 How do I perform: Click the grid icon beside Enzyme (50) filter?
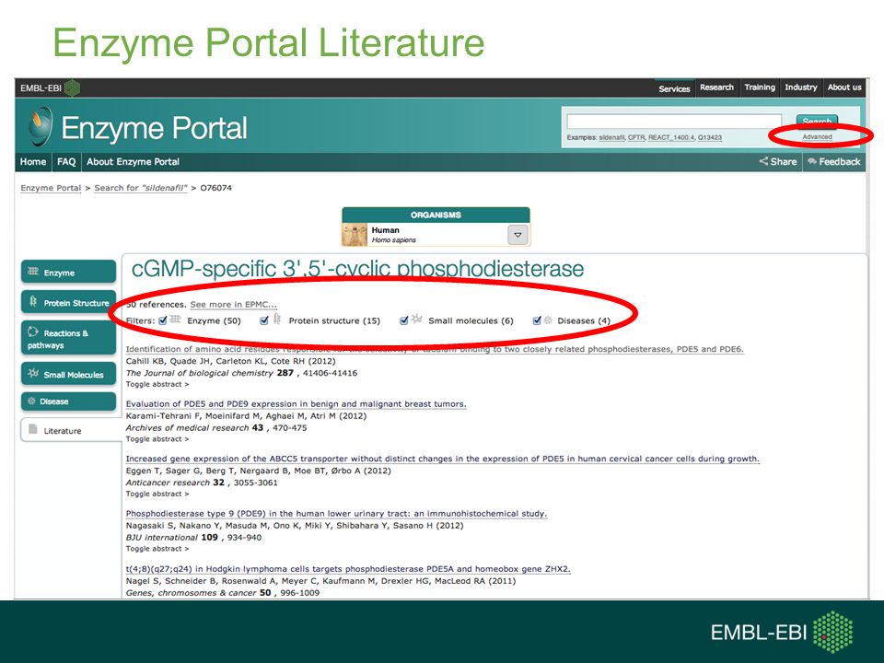click(175, 320)
